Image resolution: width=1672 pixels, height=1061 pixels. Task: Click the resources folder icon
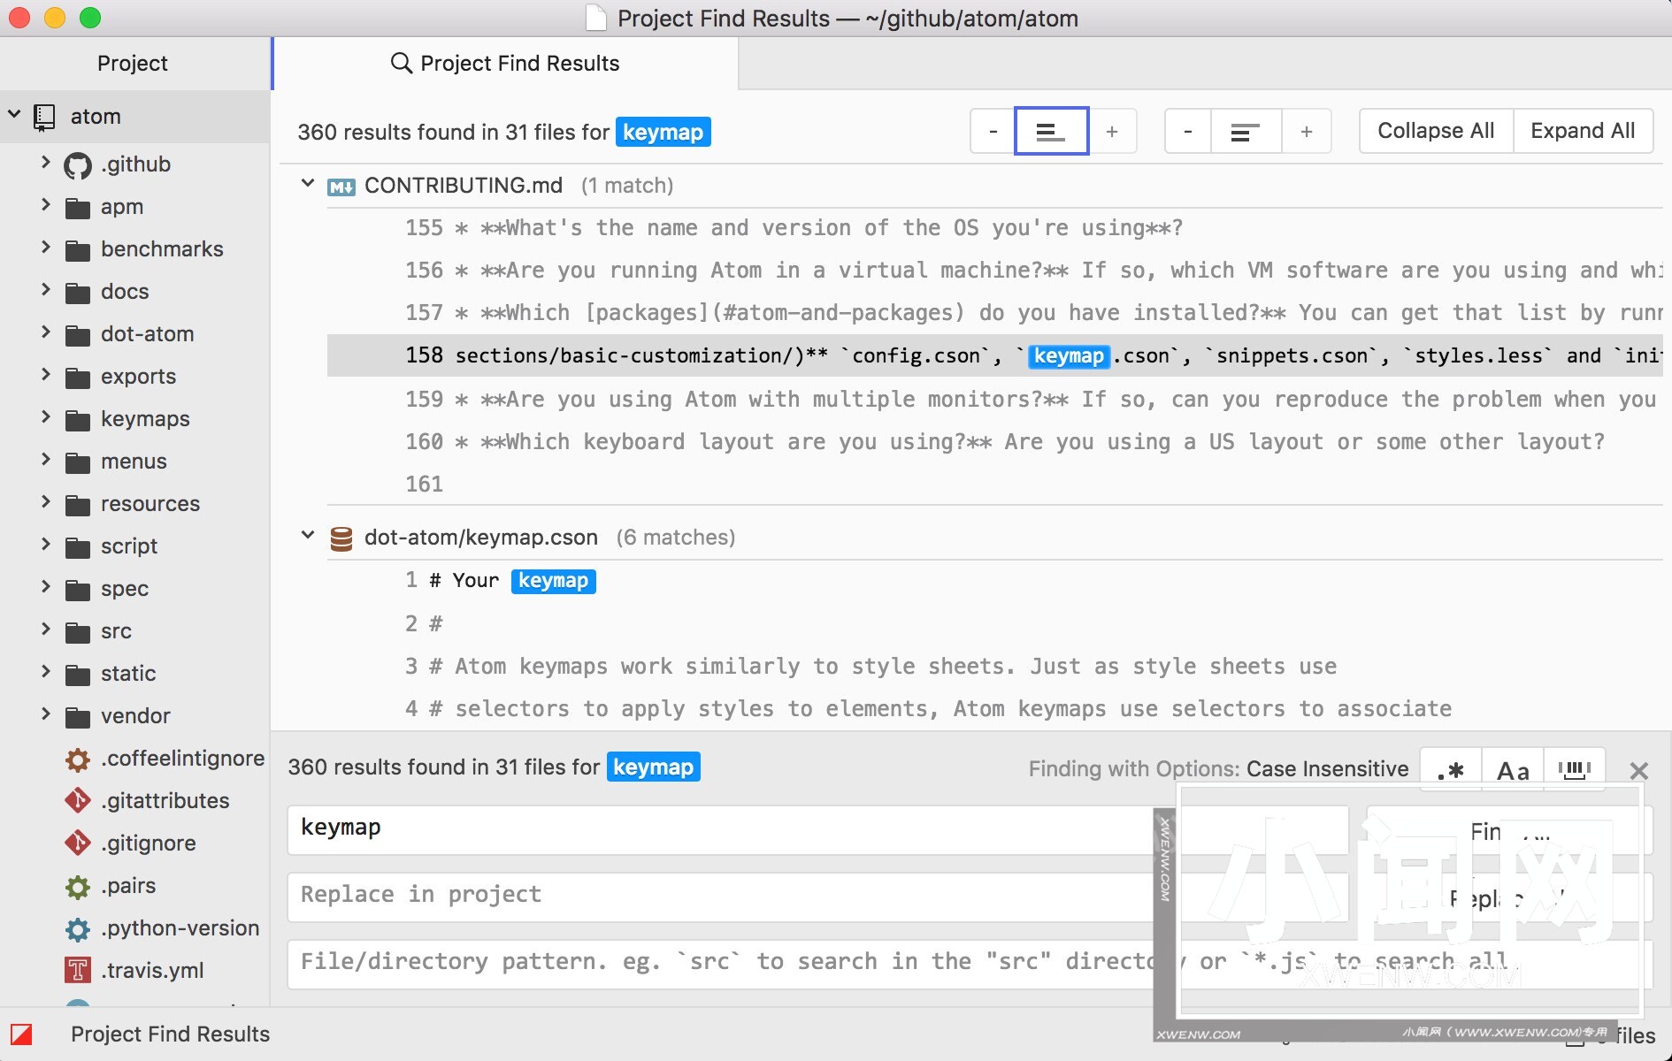point(78,505)
